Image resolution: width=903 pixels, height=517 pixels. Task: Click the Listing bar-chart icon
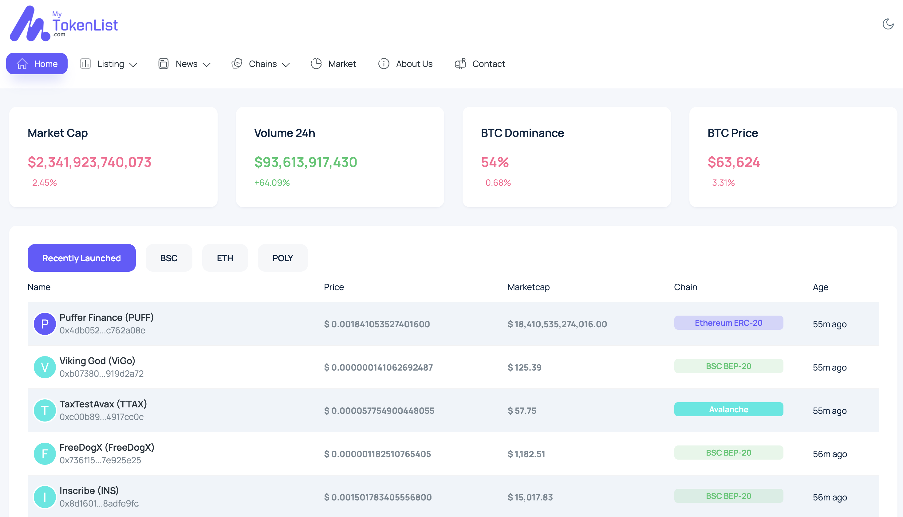click(x=85, y=64)
